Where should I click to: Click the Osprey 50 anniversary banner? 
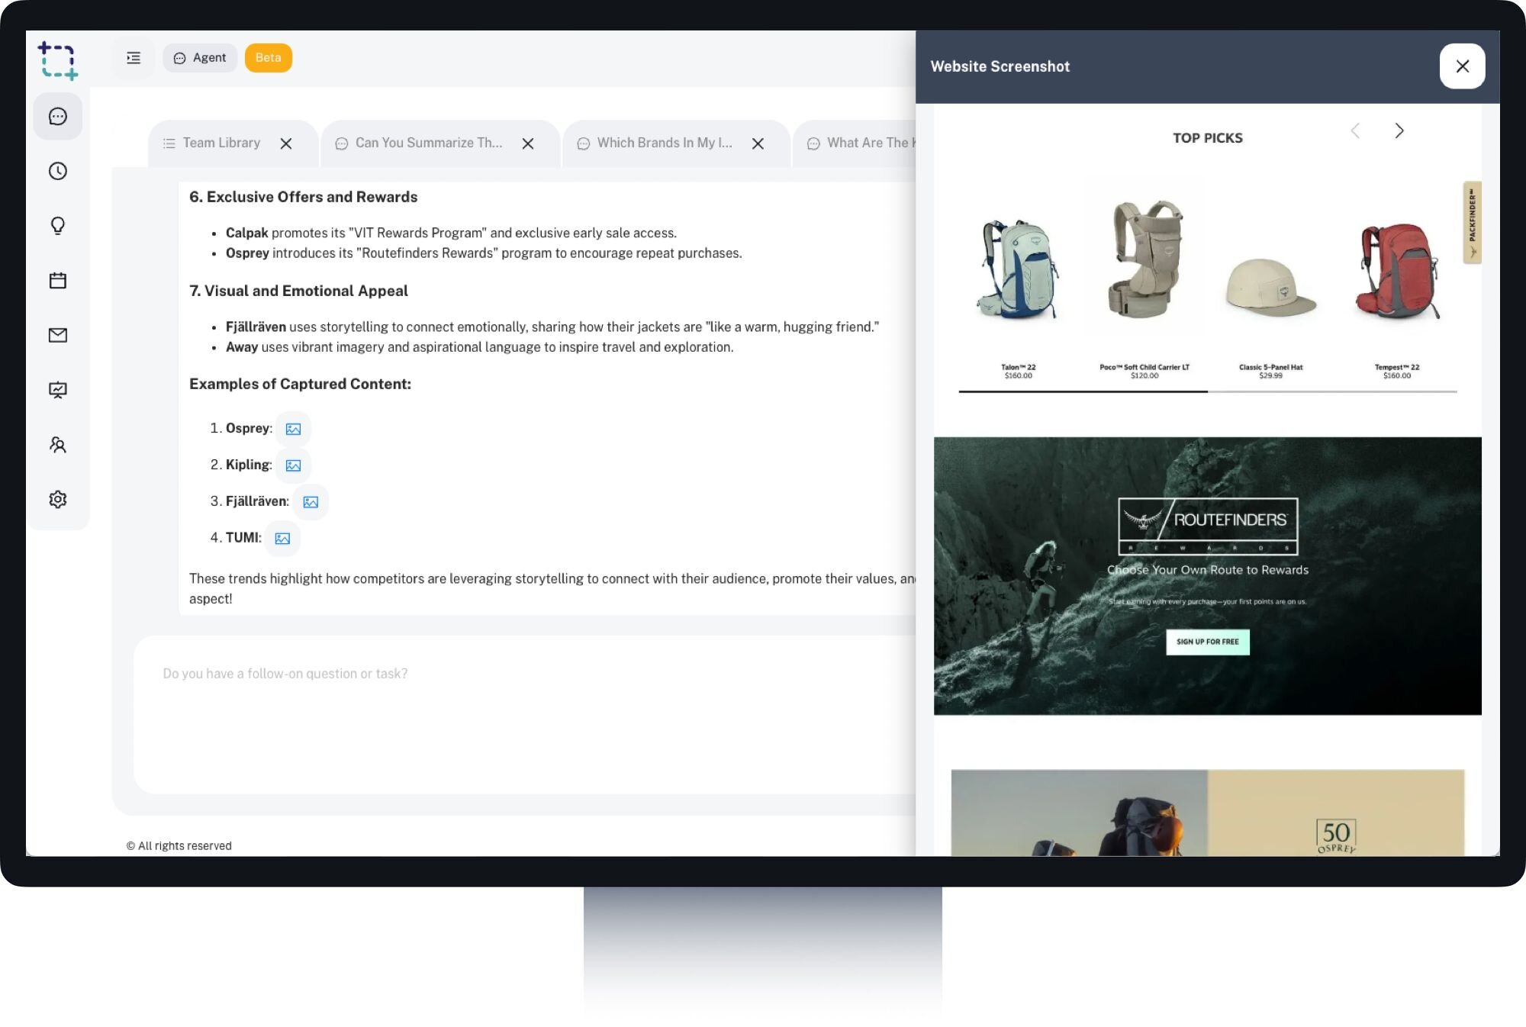pyautogui.click(x=1207, y=813)
